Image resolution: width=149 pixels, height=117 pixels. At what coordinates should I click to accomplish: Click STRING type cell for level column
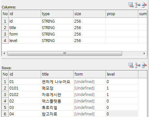click(57, 40)
